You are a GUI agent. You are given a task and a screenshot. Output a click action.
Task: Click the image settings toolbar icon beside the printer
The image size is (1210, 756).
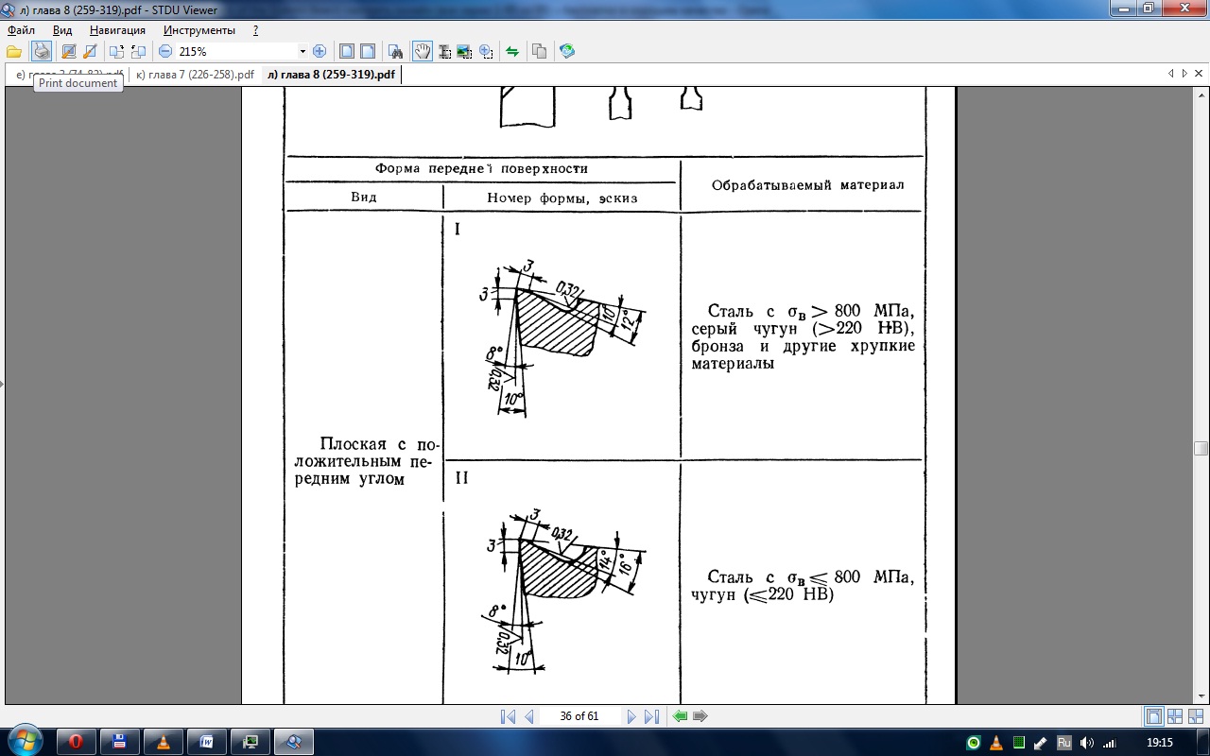click(68, 51)
